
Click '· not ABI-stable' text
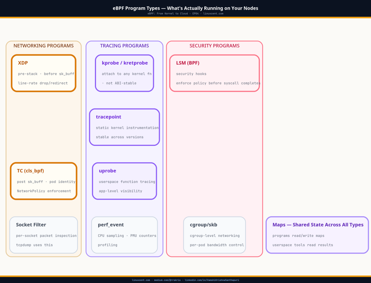(x=119, y=83)
